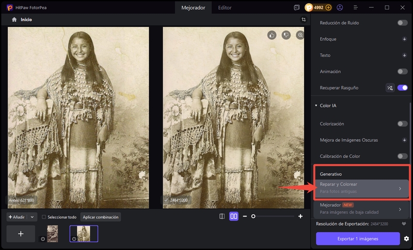Click the Resolución de Exportación label

click(x=342, y=224)
